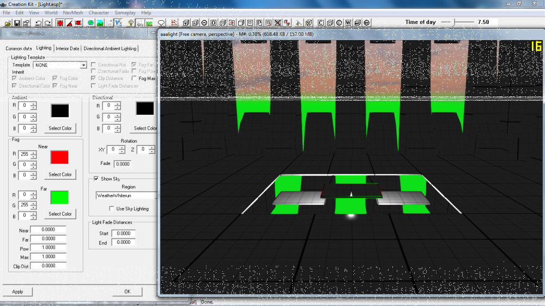Screen dimensions: 545x306
Task: Switch to the Common data tab
Action: [19, 48]
